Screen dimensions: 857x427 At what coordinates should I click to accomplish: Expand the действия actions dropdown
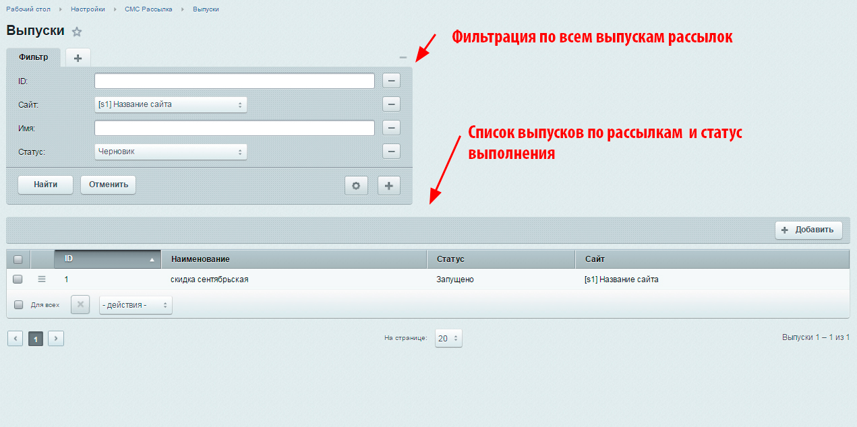(x=136, y=305)
